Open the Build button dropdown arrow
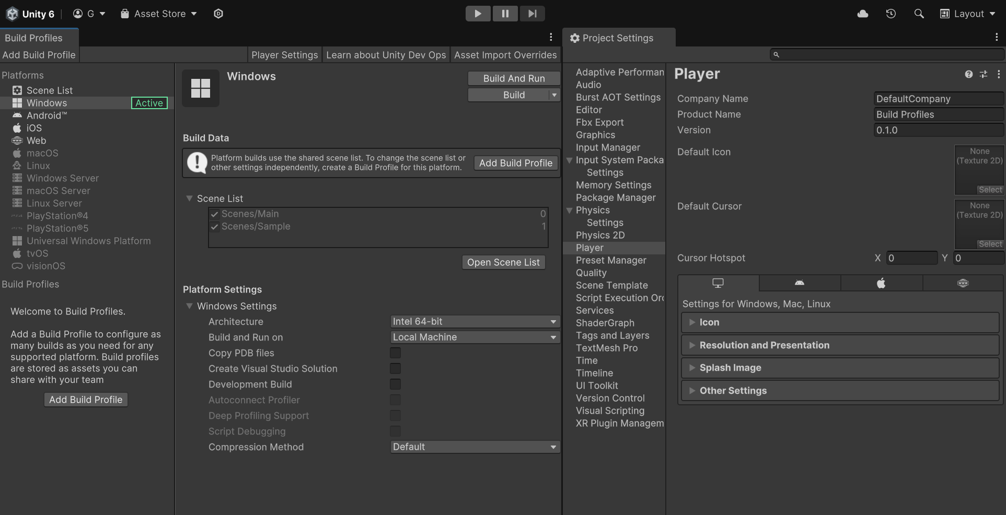Image resolution: width=1006 pixels, height=515 pixels. tap(554, 95)
